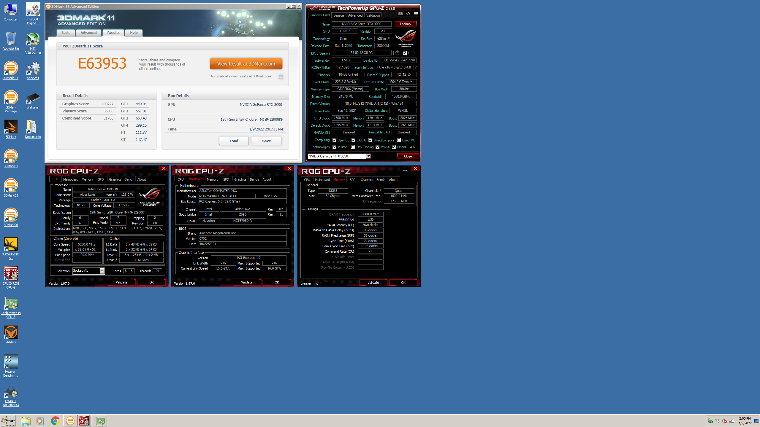Screen dimensions: 760x427
Task: Launch HWBOT Aquamark3 desktop shortcut
Action: 11,396
